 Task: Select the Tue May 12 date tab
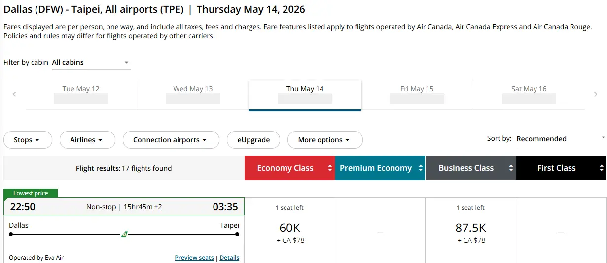tap(81, 94)
